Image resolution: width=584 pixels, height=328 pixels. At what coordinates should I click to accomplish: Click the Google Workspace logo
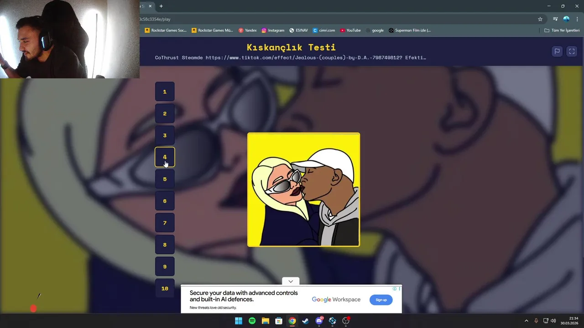[x=336, y=299]
